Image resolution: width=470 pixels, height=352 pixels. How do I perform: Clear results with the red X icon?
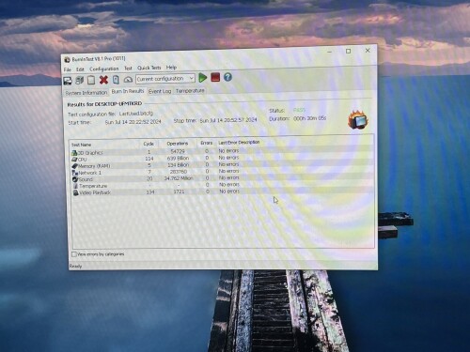103,80
